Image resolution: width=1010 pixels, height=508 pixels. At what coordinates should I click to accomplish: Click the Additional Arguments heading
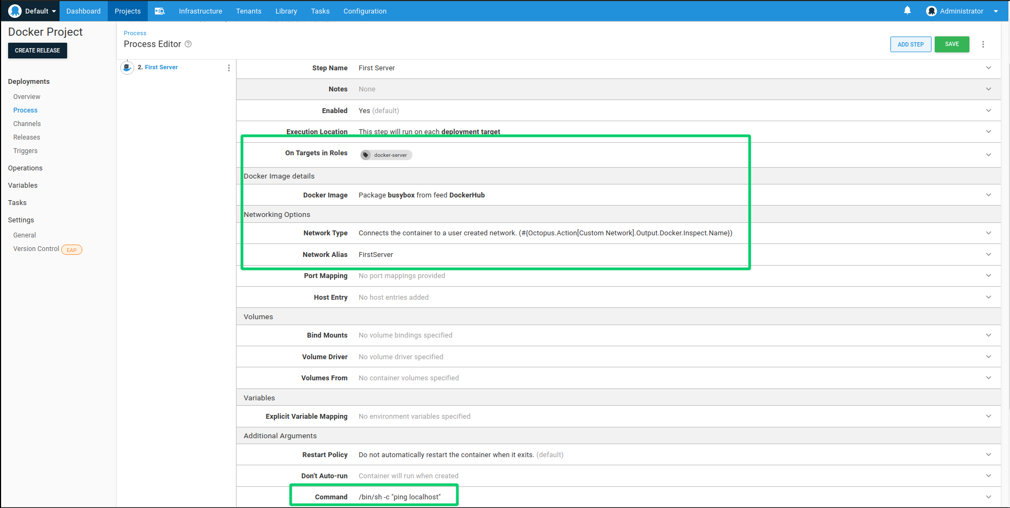280,436
